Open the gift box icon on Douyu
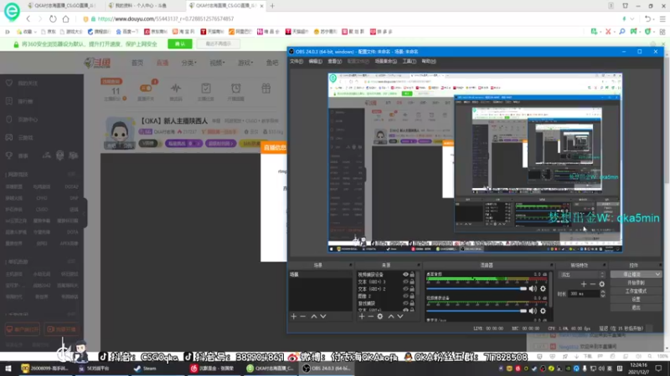The height and width of the screenshot is (376, 670). coord(265,89)
